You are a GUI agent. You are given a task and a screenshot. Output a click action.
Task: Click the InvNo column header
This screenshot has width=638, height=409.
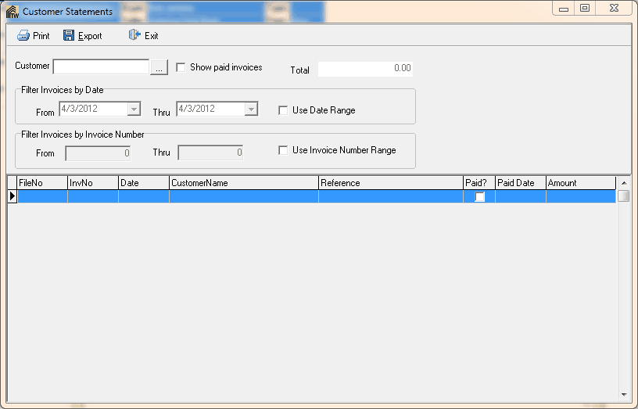click(x=92, y=183)
